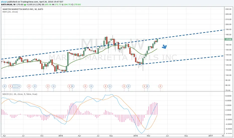Click the Mar label on time axis
The height and width of the screenshot is (138, 234).
pyautogui.click(x=148, y=136)
